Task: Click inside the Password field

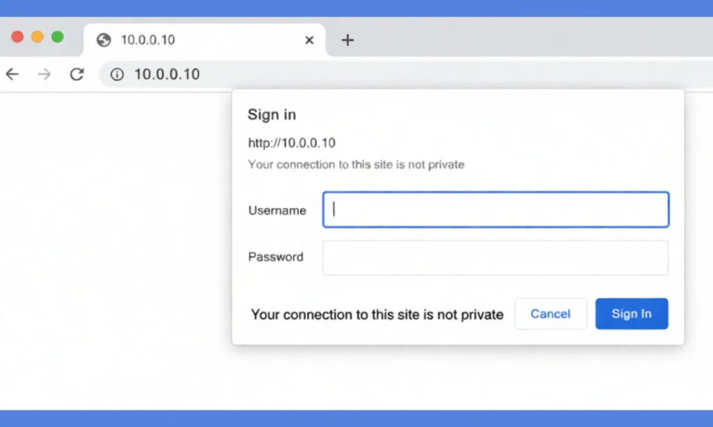Action: [x=495, y=257]
